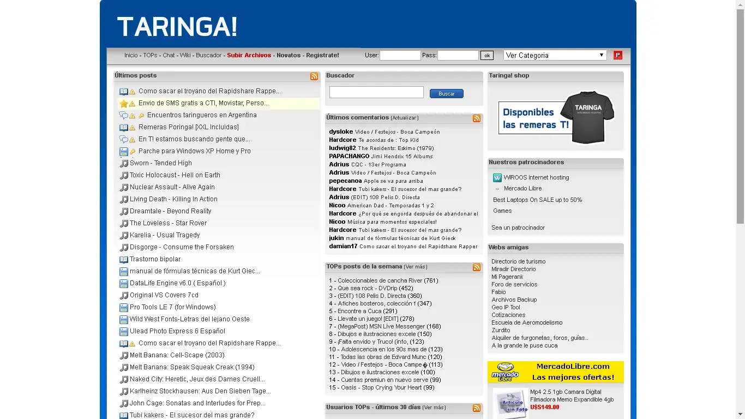Click the Mi Pagerank link
This screenshot has height=419, width=745.
click(x=507, y=277)
